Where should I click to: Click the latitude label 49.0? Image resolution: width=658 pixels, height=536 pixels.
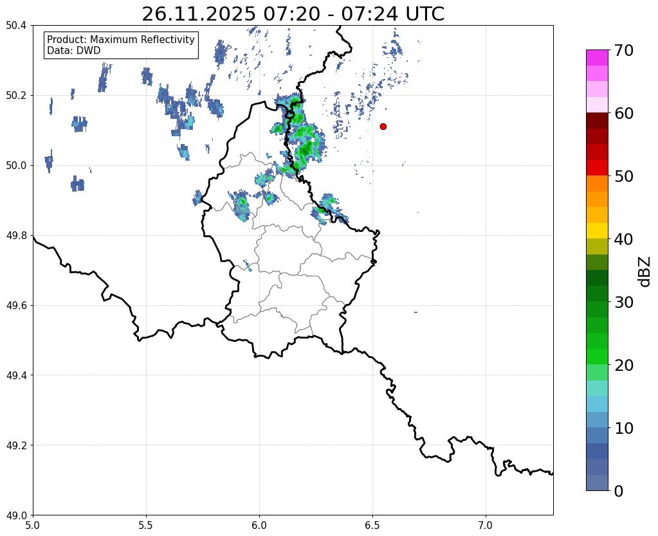point(16,515)
